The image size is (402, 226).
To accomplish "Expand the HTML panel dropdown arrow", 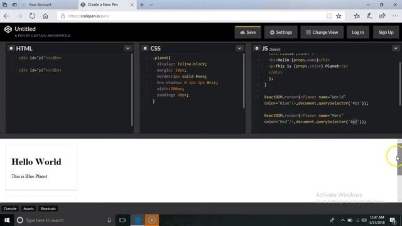I will coord(128,48).
